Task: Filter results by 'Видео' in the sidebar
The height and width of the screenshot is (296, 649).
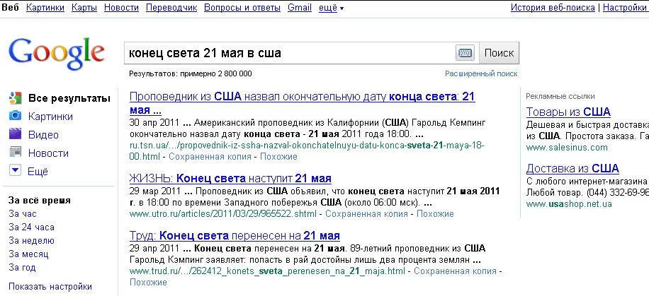Action: (x=43, y=135)
